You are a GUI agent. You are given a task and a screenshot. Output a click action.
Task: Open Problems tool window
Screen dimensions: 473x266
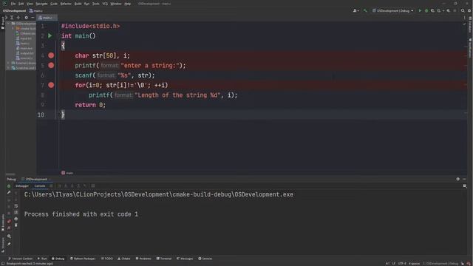(x=143, y=259)
